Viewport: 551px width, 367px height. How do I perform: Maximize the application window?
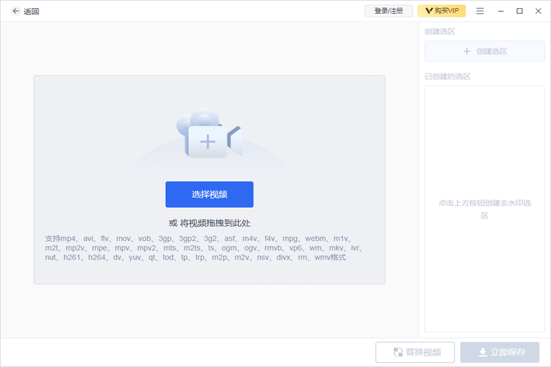click(519, 11)
